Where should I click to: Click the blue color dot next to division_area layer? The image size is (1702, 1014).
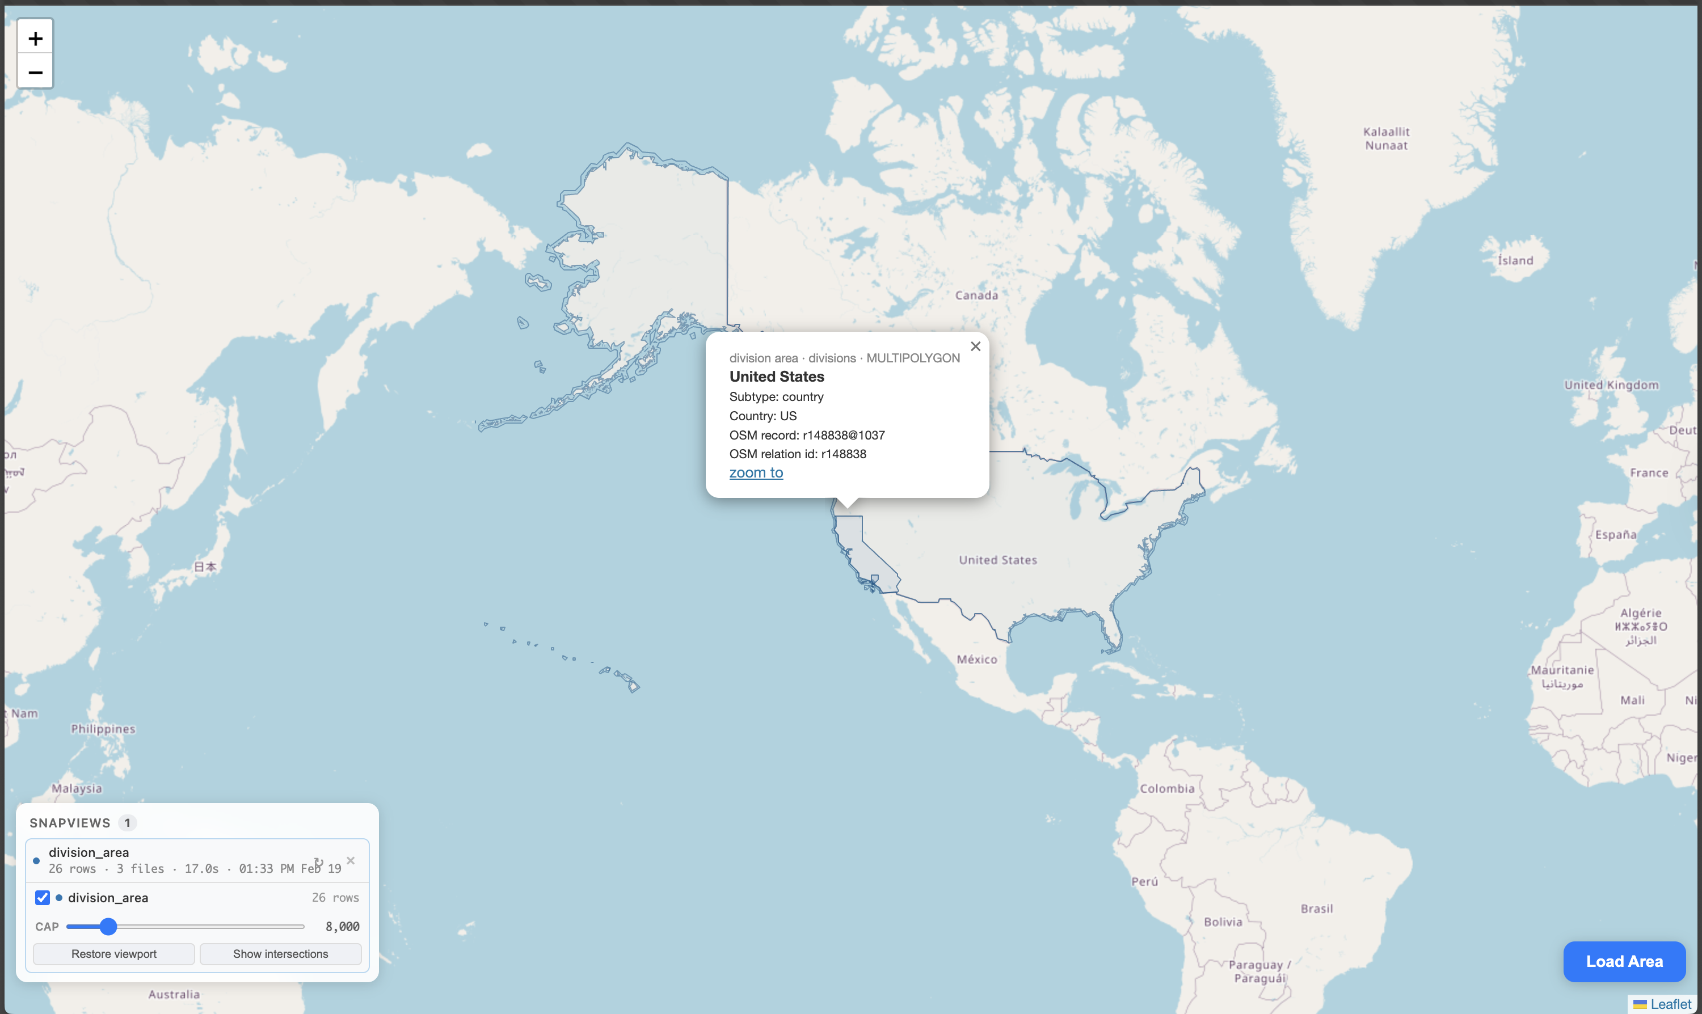(x=59, y=897)
